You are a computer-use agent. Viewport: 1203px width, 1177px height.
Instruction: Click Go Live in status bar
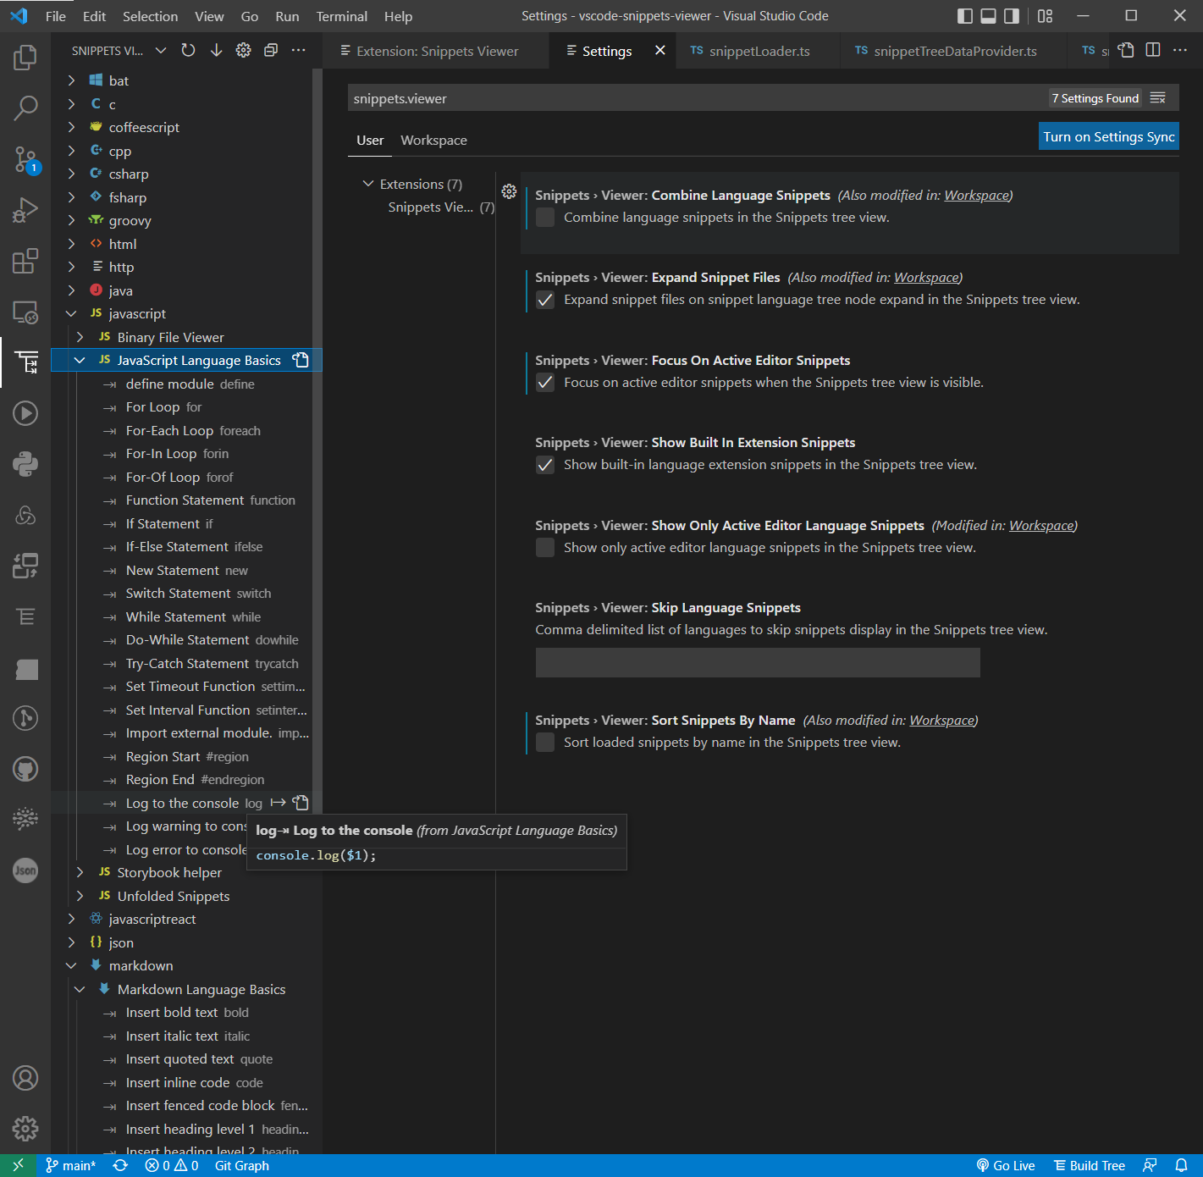(1005, 1166)
